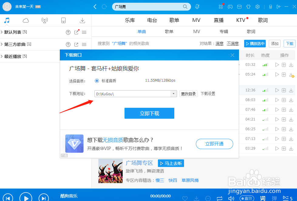Click the 添加 button
The image size is (297, 201).
pos(275,44)
